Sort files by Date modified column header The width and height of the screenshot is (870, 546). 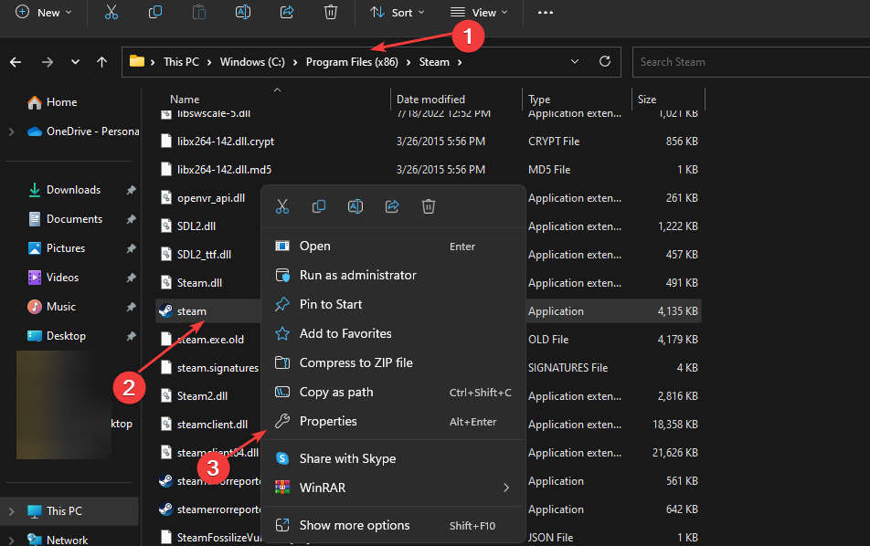pyautogui.click(x=430, y=100)
